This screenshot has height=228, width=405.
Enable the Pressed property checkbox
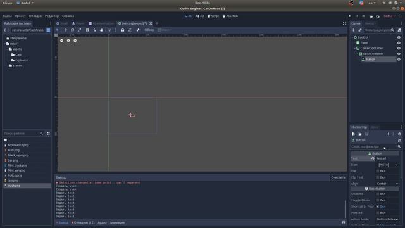378,213
